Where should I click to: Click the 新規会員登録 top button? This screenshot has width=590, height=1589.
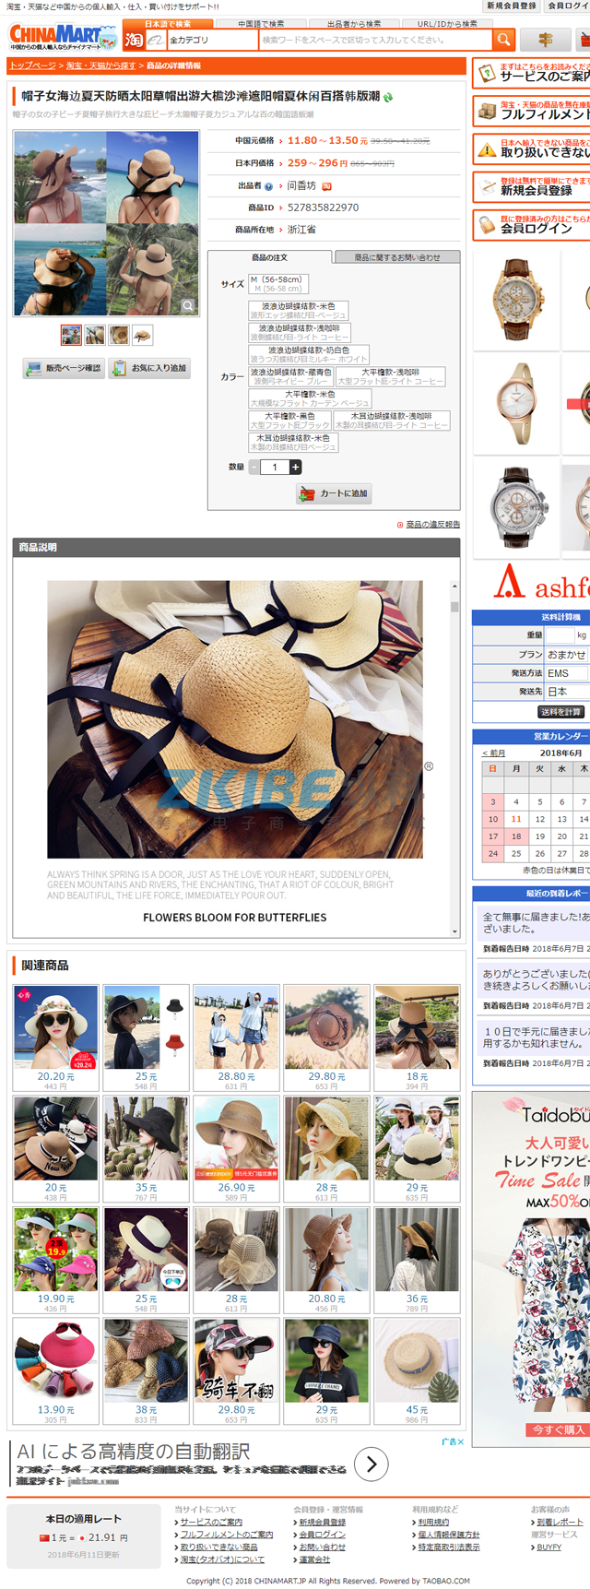[x=512, y=6]
